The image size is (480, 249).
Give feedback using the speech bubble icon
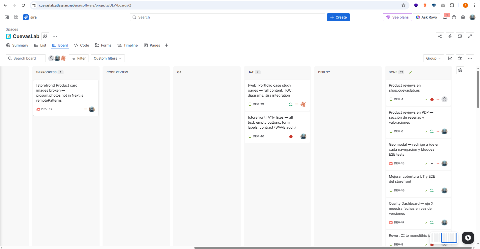(460, 36)
